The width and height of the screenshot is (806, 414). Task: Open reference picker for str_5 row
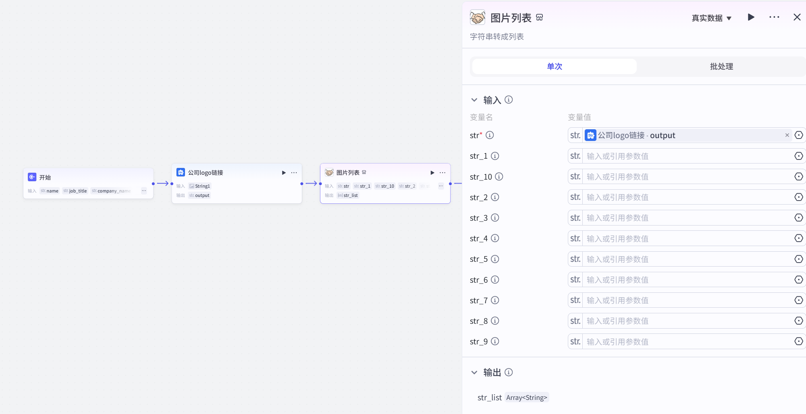point(799,259)
